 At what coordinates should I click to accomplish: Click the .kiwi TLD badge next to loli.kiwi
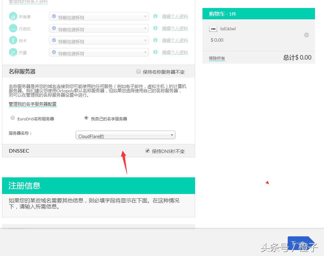pos(213,29)
